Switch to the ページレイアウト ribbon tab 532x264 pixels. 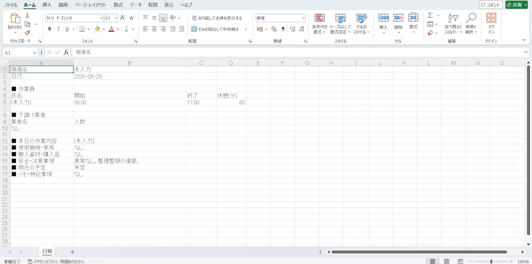[91, 5]
